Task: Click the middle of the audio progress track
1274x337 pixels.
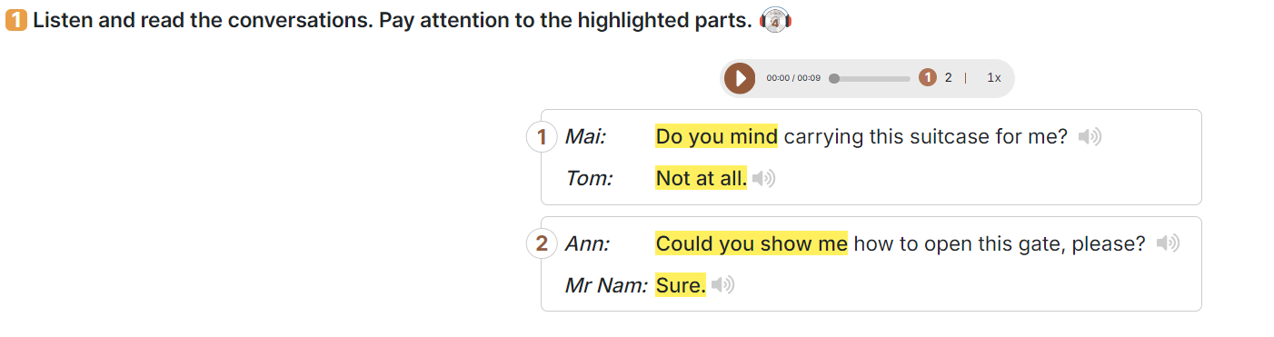Action: 871,78
